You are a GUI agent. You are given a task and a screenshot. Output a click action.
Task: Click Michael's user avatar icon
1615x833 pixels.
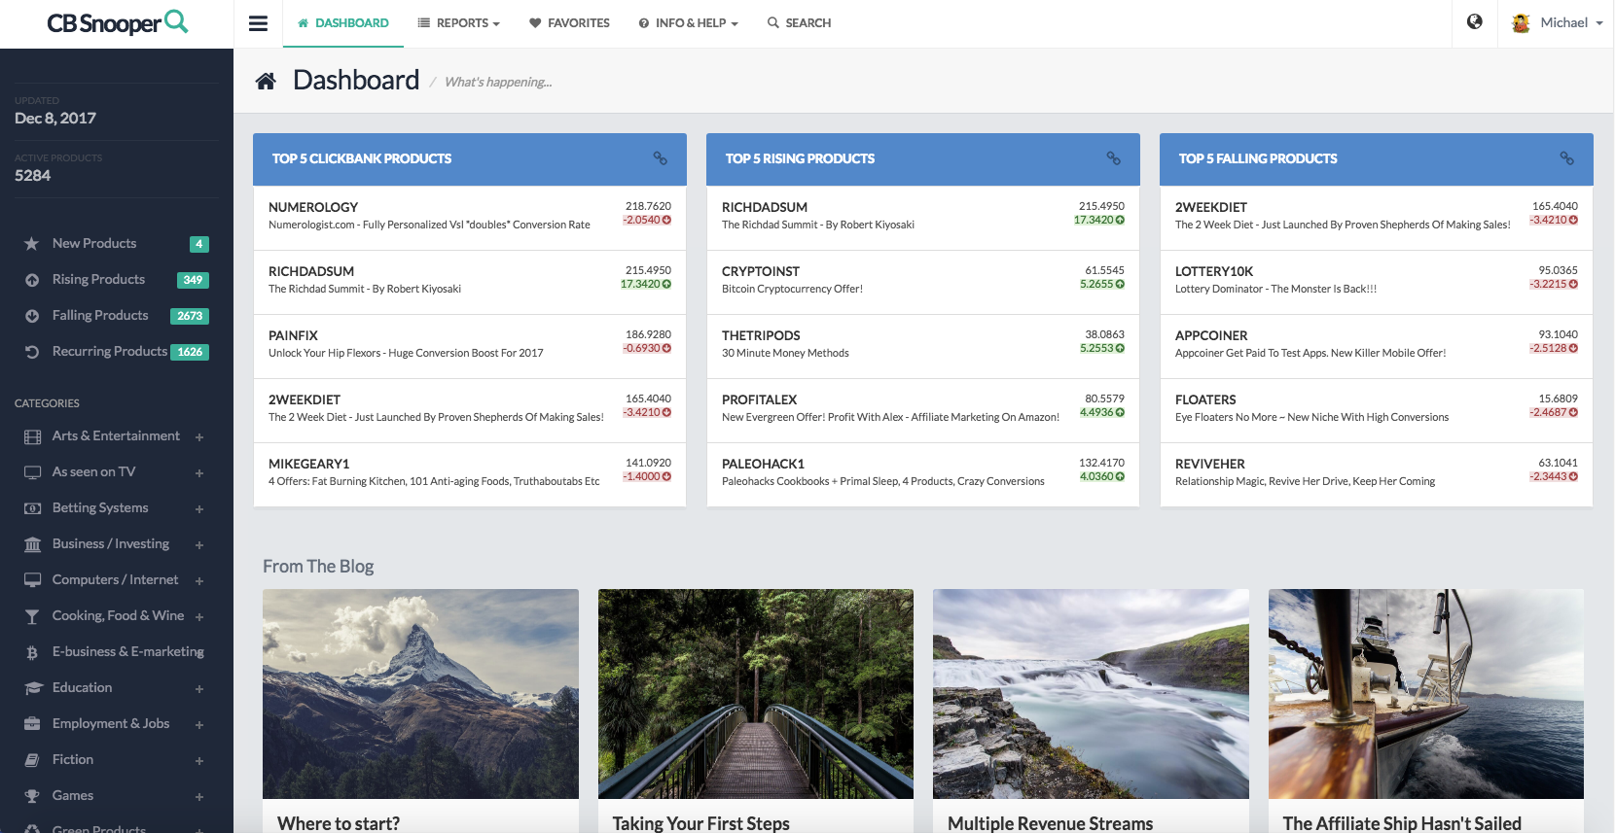point(1521,22)
